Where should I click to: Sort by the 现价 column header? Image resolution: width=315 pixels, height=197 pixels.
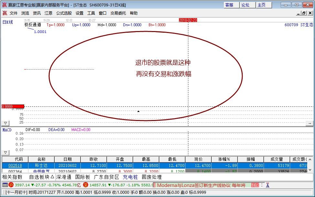pyautogui.click(x=198, y=159)
